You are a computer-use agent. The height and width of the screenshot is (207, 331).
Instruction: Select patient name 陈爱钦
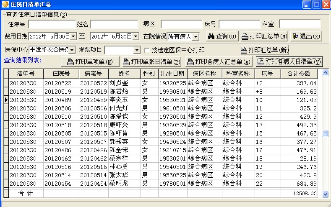(119, 117)
